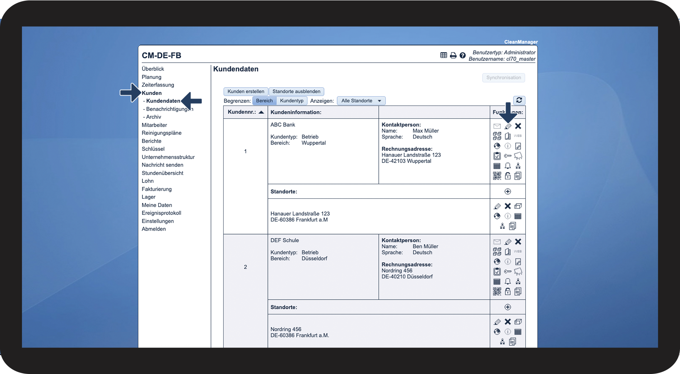
Task: Select the Kundendaten submenu item
Action: (x=163, y=101)
